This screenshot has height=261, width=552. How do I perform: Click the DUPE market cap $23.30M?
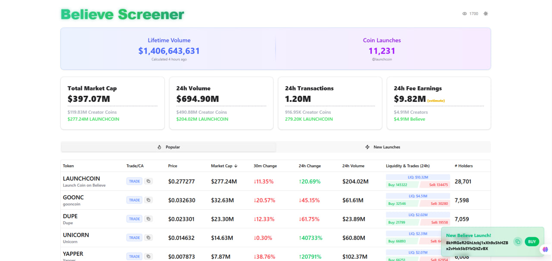(x=223, y=219)
